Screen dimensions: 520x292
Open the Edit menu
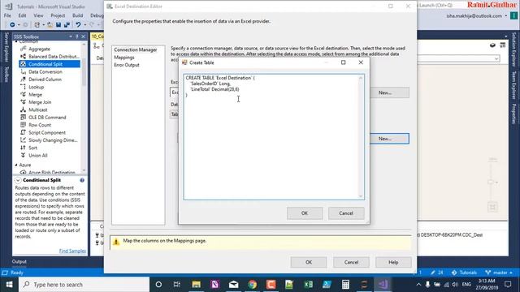tap(22, 15)
